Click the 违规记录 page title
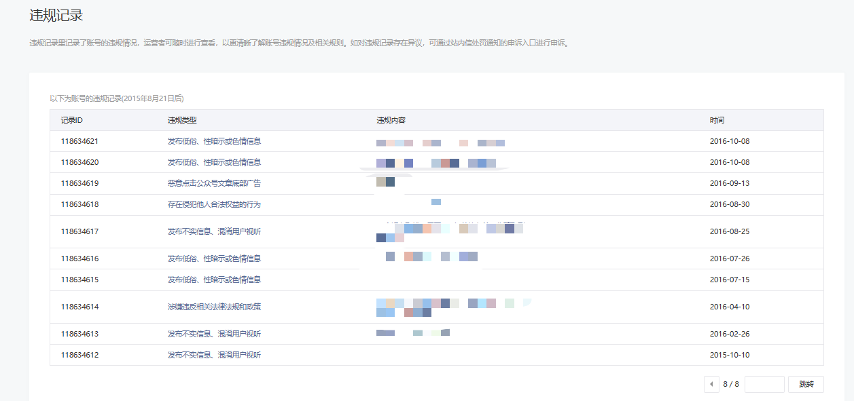Image resolution: width=854 pixels, height=401 pixels. (56, 15)
